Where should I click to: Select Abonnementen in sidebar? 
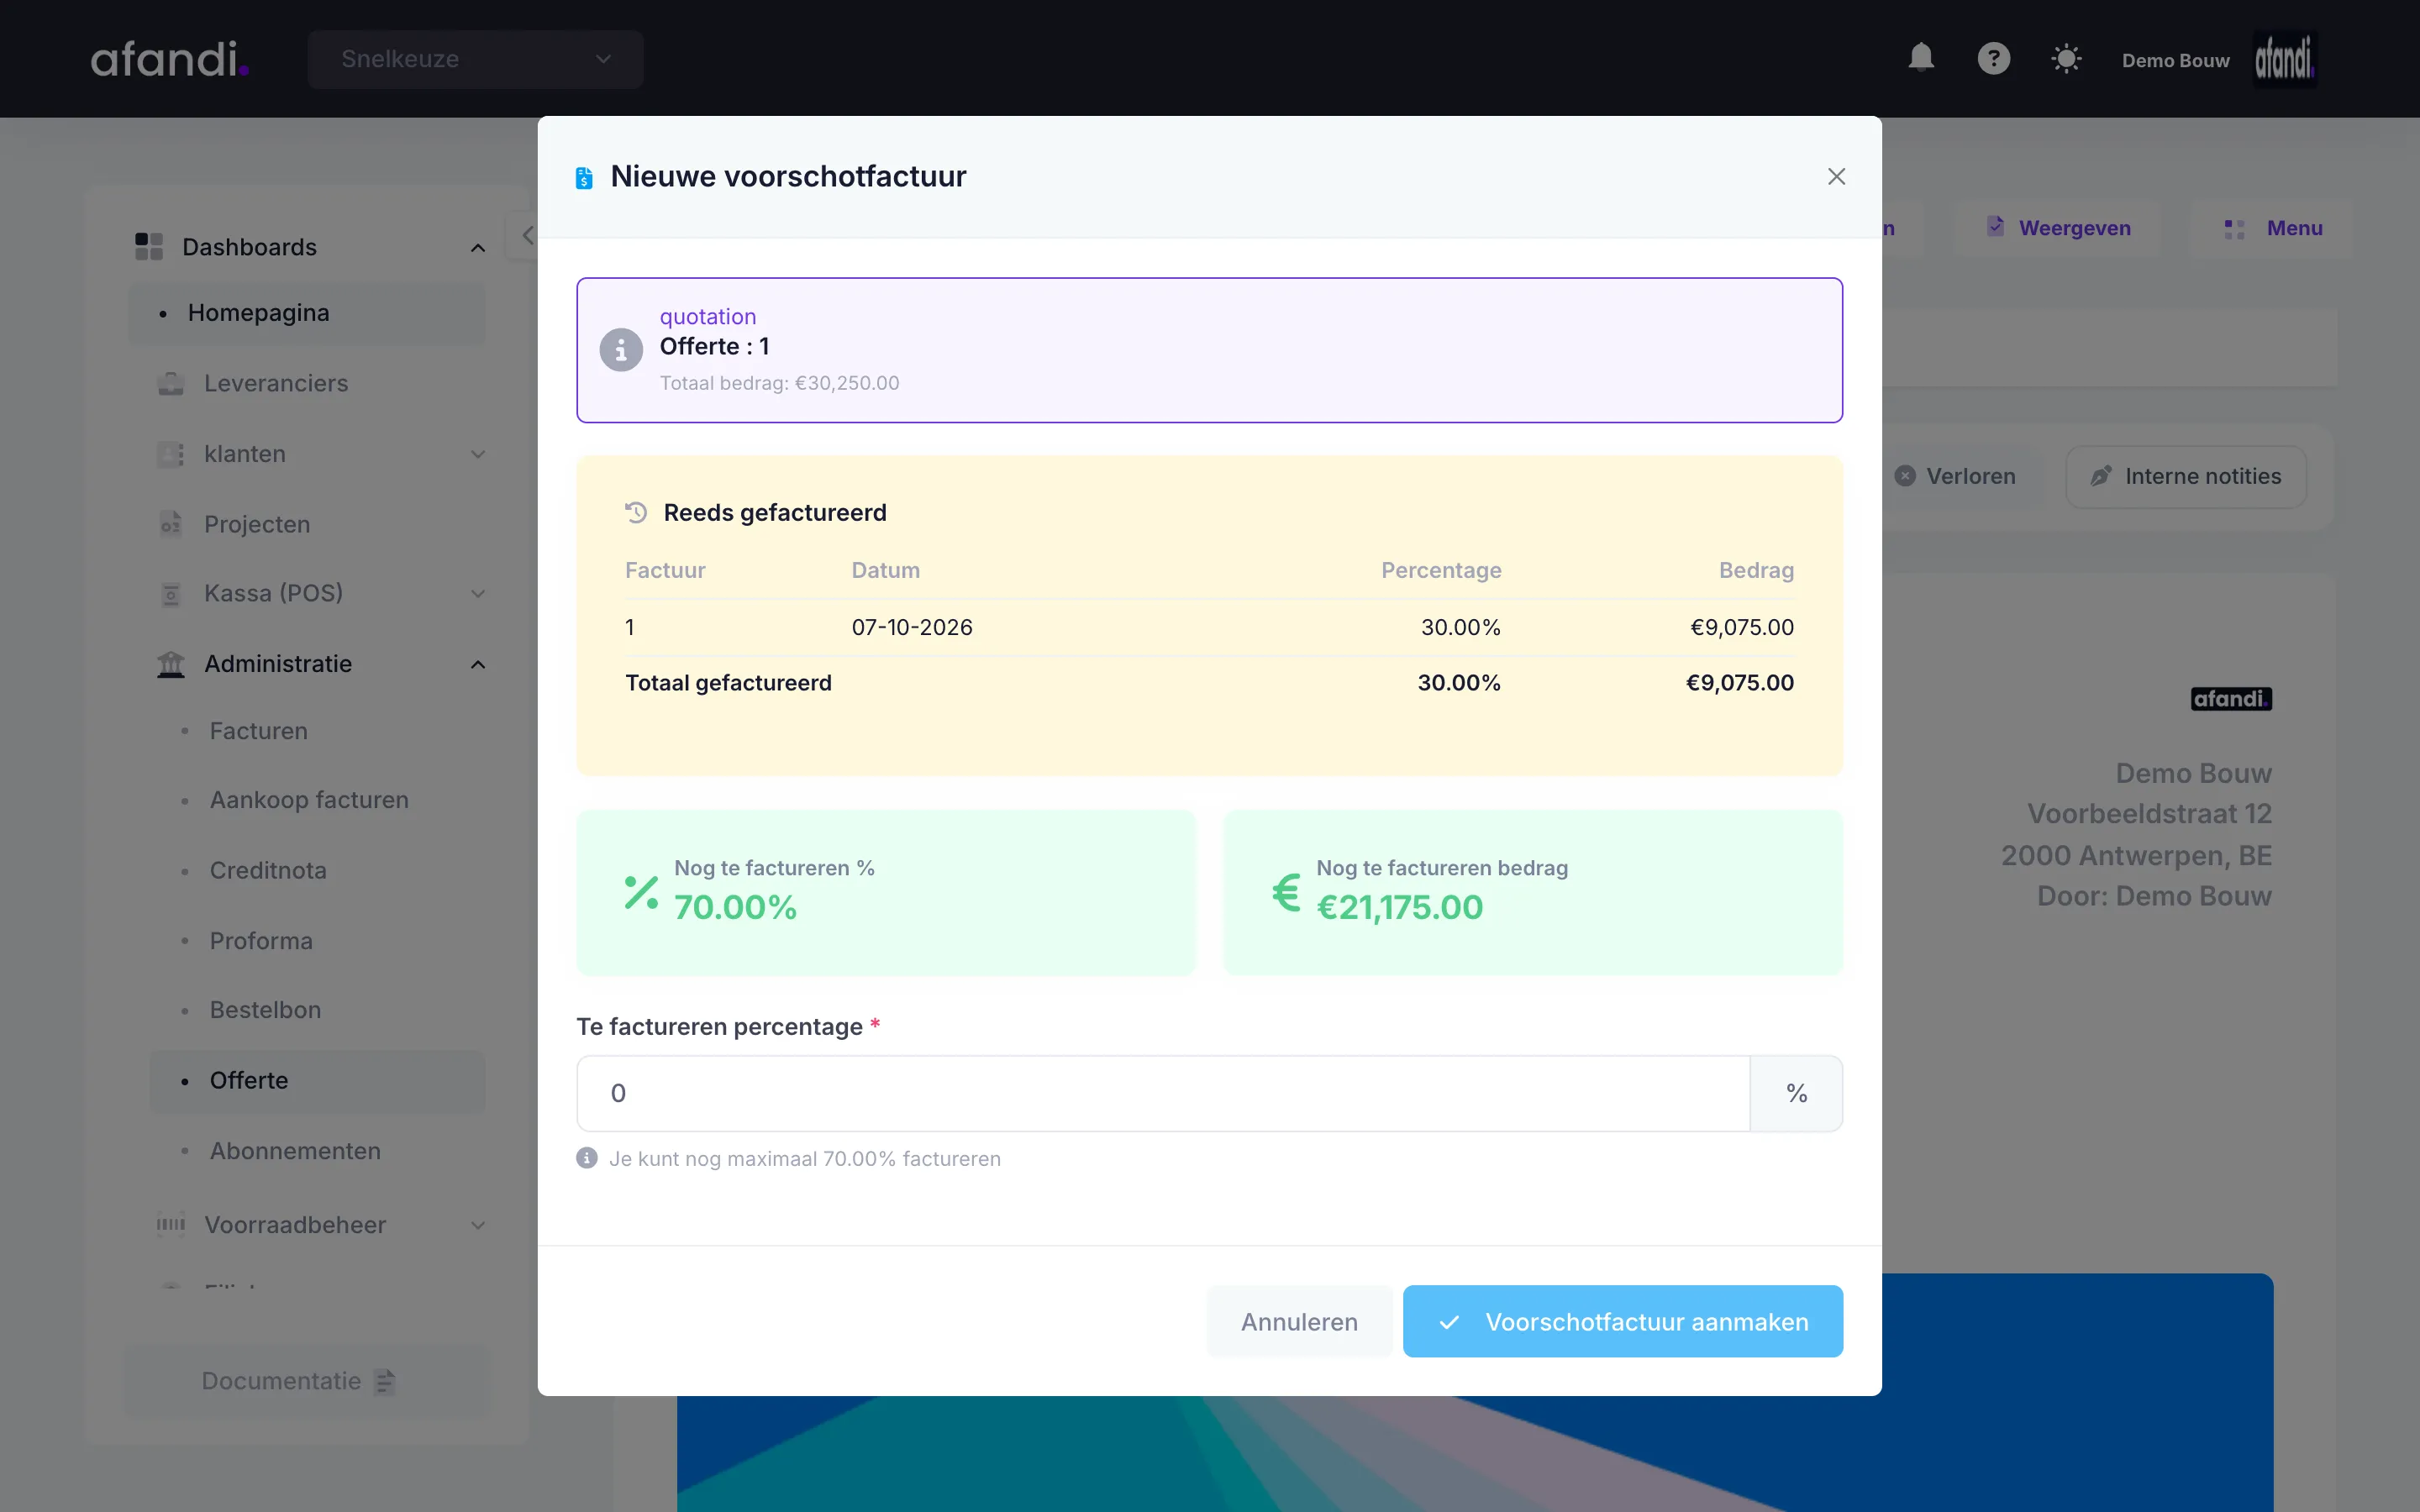click(x=295, y=1151)
